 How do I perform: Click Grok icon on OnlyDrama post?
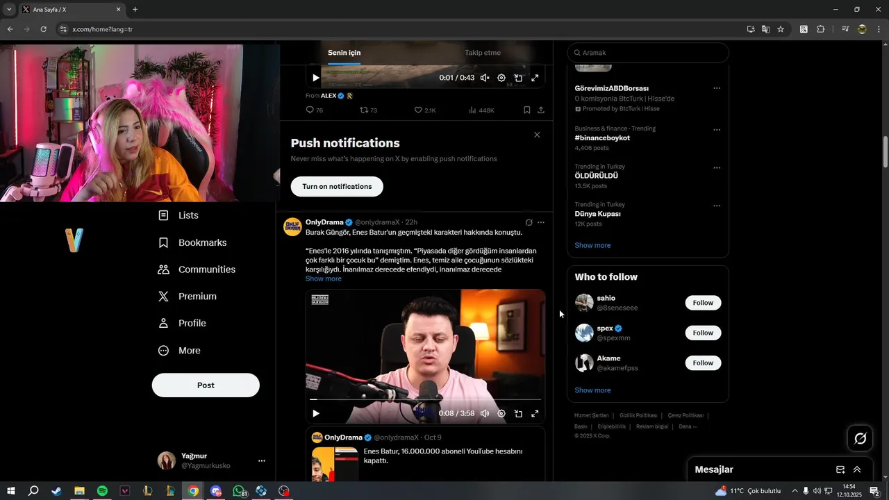[x=529, y=222]
